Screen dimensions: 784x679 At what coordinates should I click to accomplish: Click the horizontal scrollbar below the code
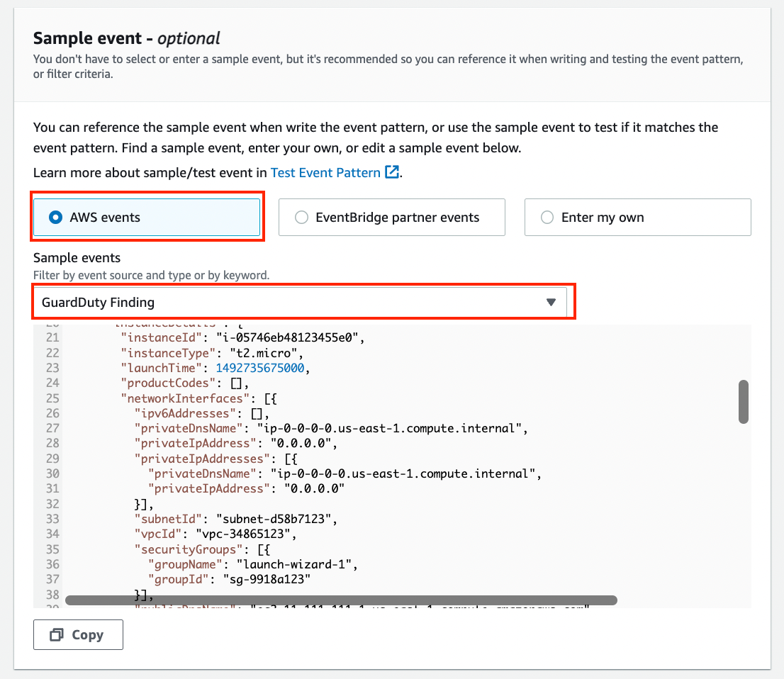pos(341,600)
